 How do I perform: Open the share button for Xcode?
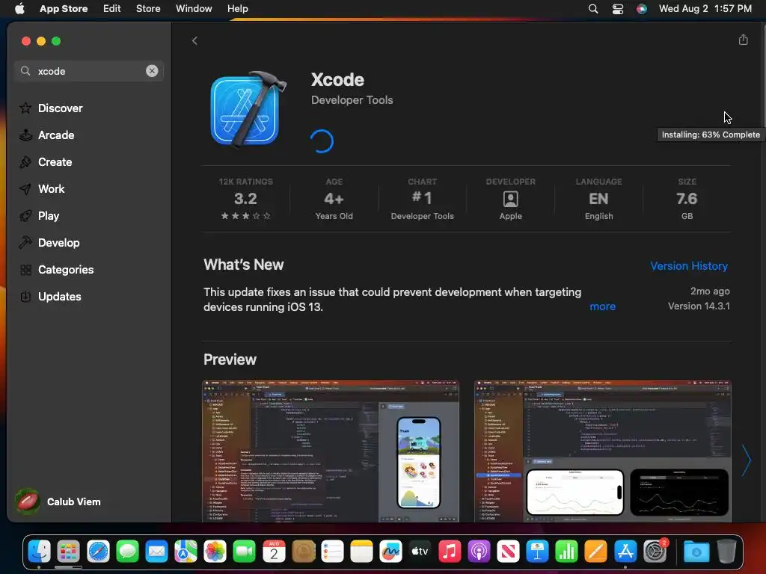(743, 40)
